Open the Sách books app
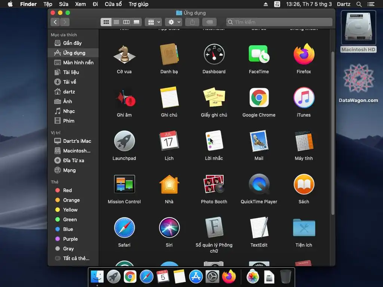The image size is (383, 287). (304, 184)
